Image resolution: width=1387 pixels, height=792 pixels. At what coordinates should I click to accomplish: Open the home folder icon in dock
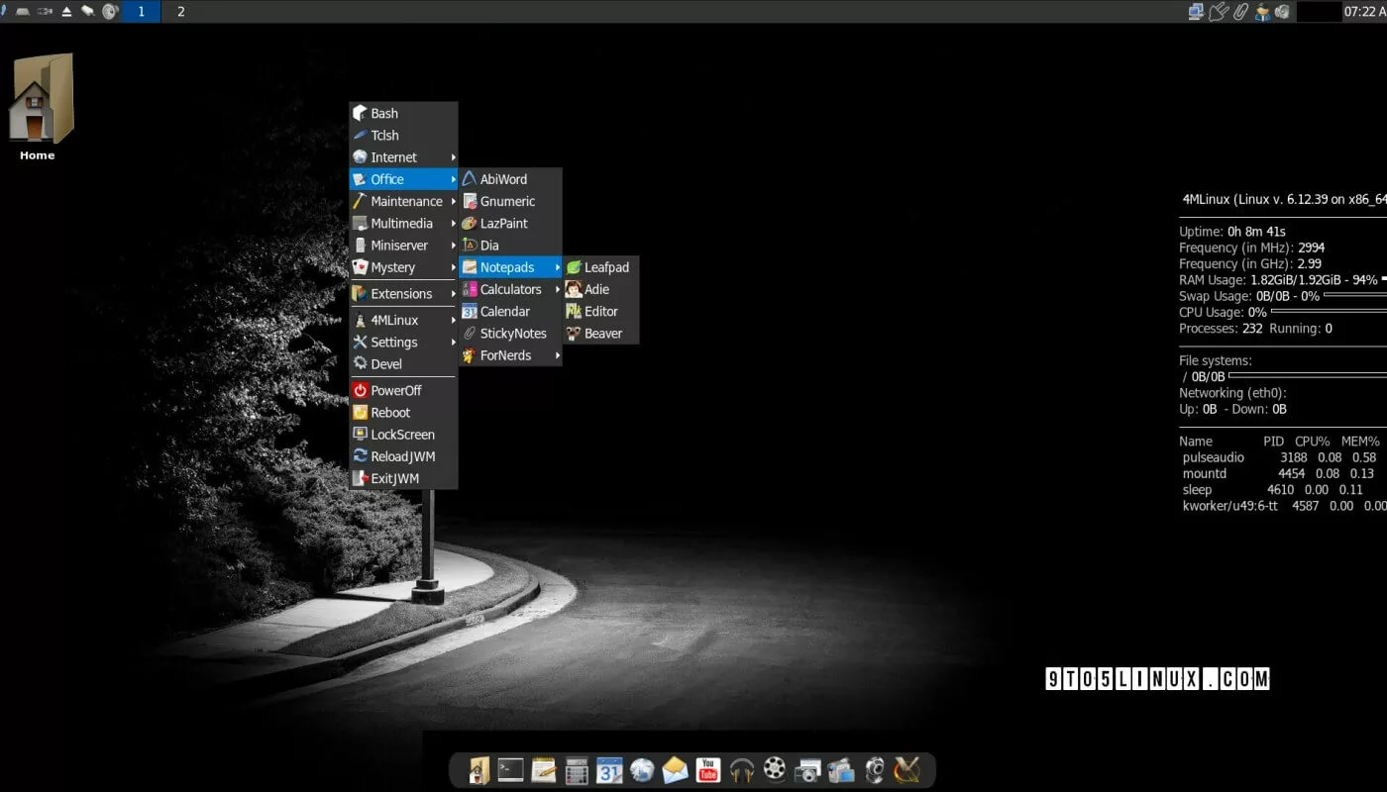479,769
